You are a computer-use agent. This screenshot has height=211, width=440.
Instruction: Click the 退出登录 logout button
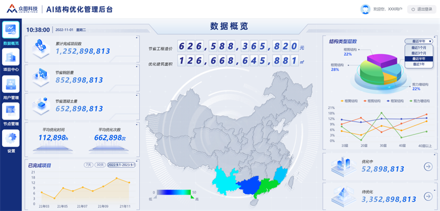[x=421, y=9]
